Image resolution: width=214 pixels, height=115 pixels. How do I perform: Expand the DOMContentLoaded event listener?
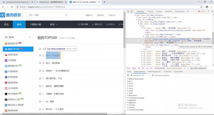click(x=127, y=79)
